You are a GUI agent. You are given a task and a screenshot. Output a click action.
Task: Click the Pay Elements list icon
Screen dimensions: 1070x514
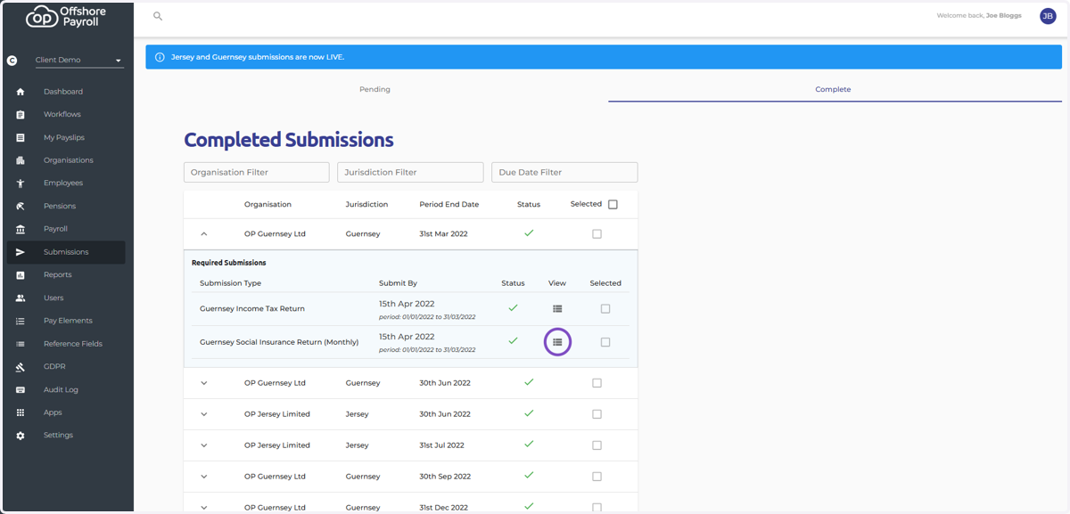pos(21,321)
